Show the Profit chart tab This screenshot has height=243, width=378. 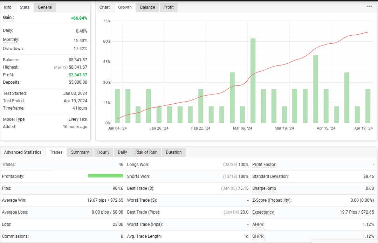pos(169,7)
